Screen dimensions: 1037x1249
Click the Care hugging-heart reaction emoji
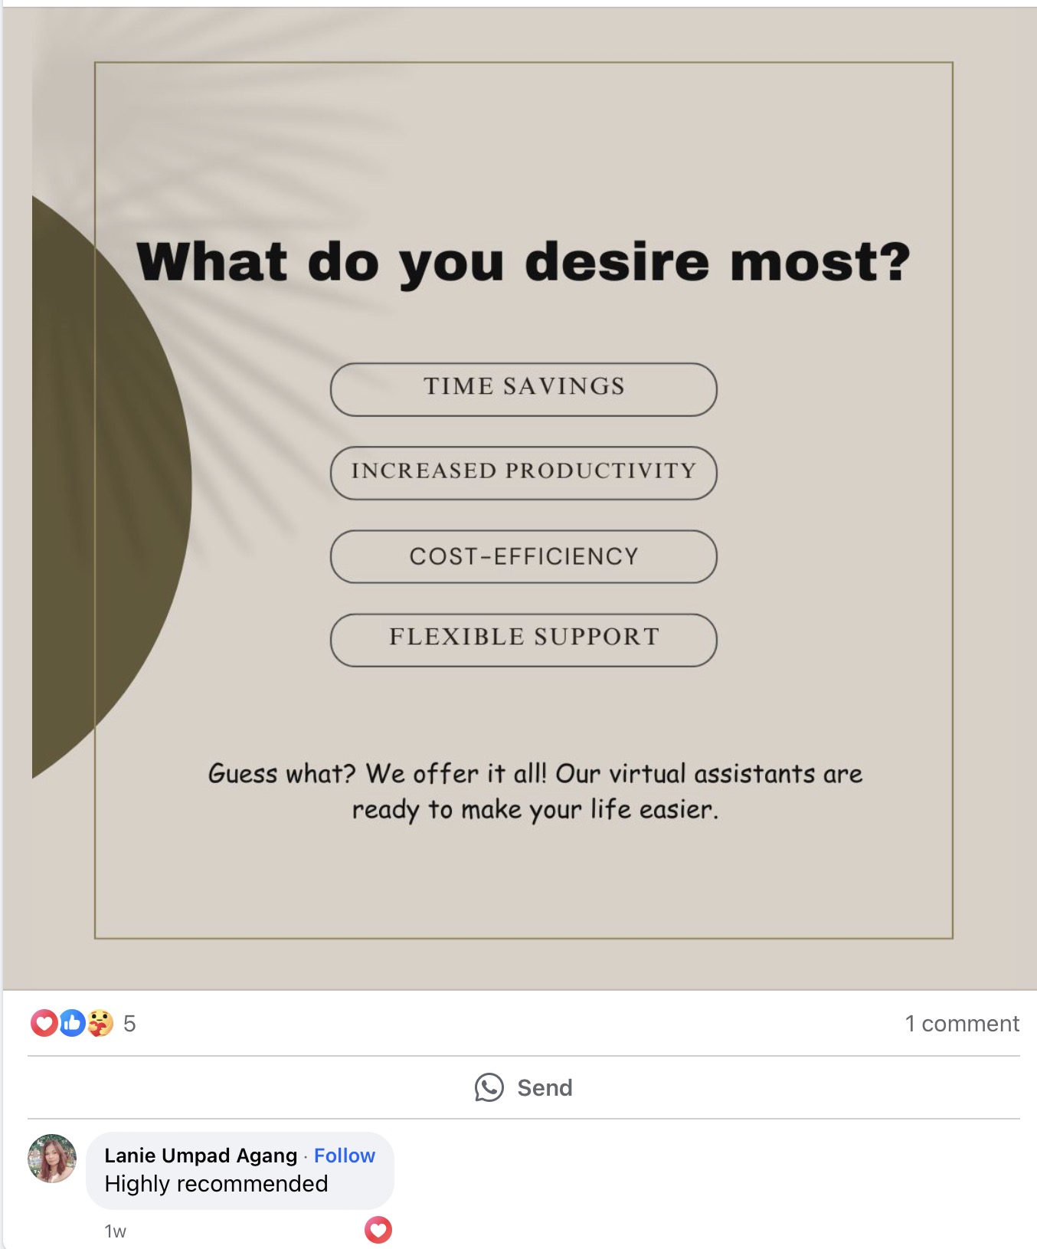coord(100,1023)
